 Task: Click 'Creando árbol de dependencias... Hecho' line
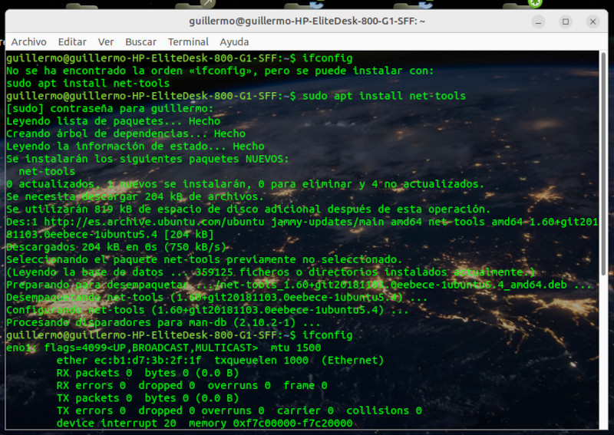coord(126,133)
